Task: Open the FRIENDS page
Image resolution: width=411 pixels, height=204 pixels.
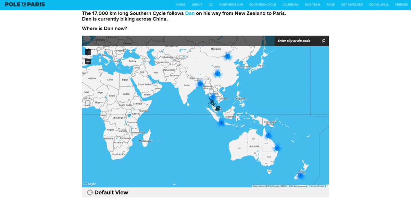Action: pos(401,5)
